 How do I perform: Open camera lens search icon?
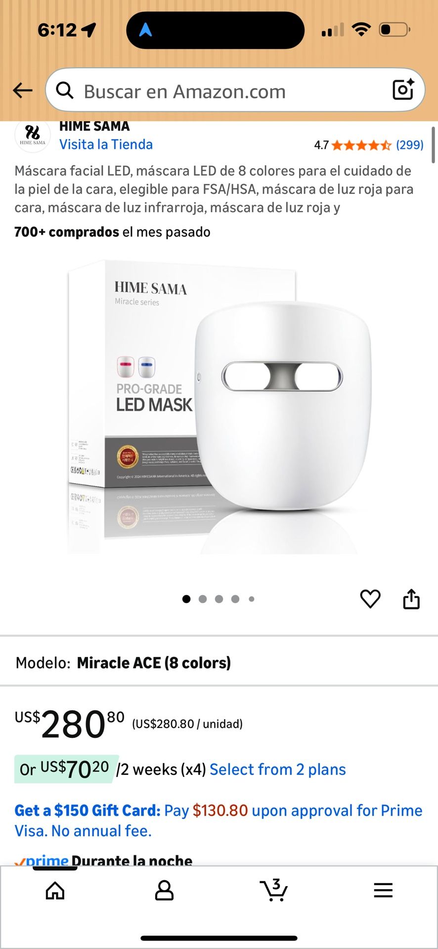coord(403,89)
